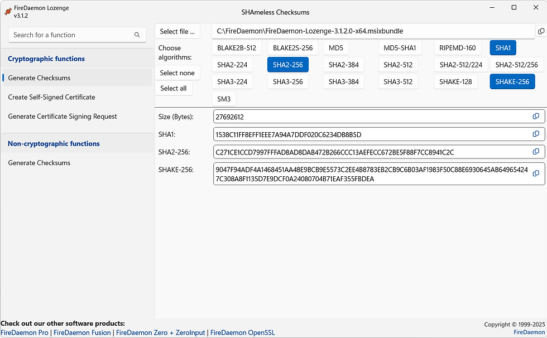This screenshot has height=338, width=547.
Task: Click the file path text field
Action: coord(373,31)
